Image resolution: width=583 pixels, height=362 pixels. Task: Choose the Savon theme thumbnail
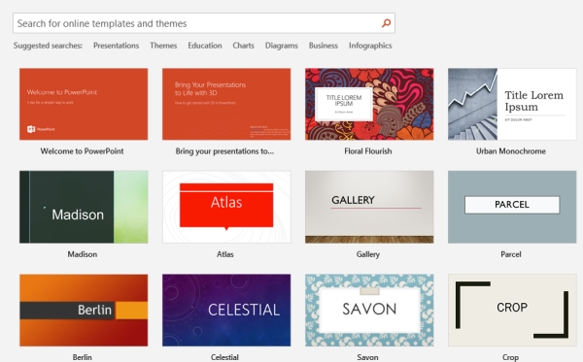(x=369, y=311)
